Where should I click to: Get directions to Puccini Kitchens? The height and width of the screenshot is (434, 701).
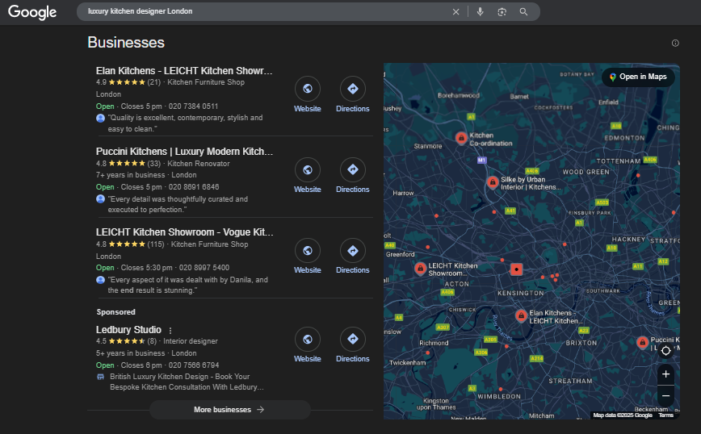352,169
